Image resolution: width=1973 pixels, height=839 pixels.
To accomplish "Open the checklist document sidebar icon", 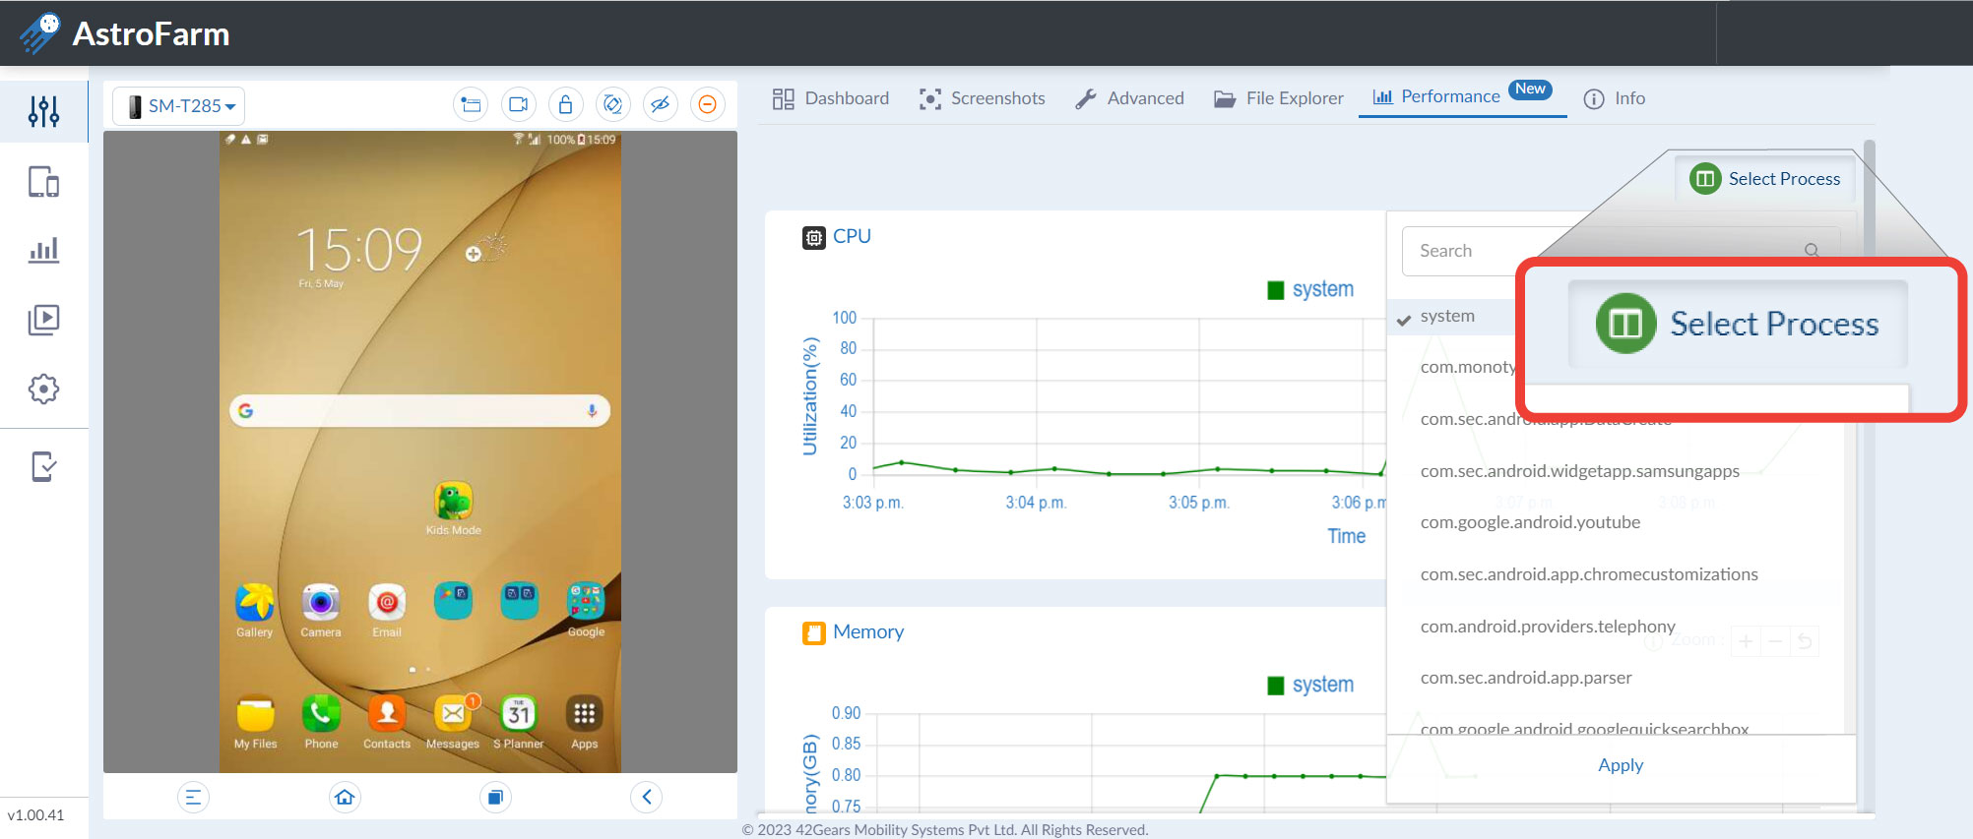I will (x=43, y=466).
